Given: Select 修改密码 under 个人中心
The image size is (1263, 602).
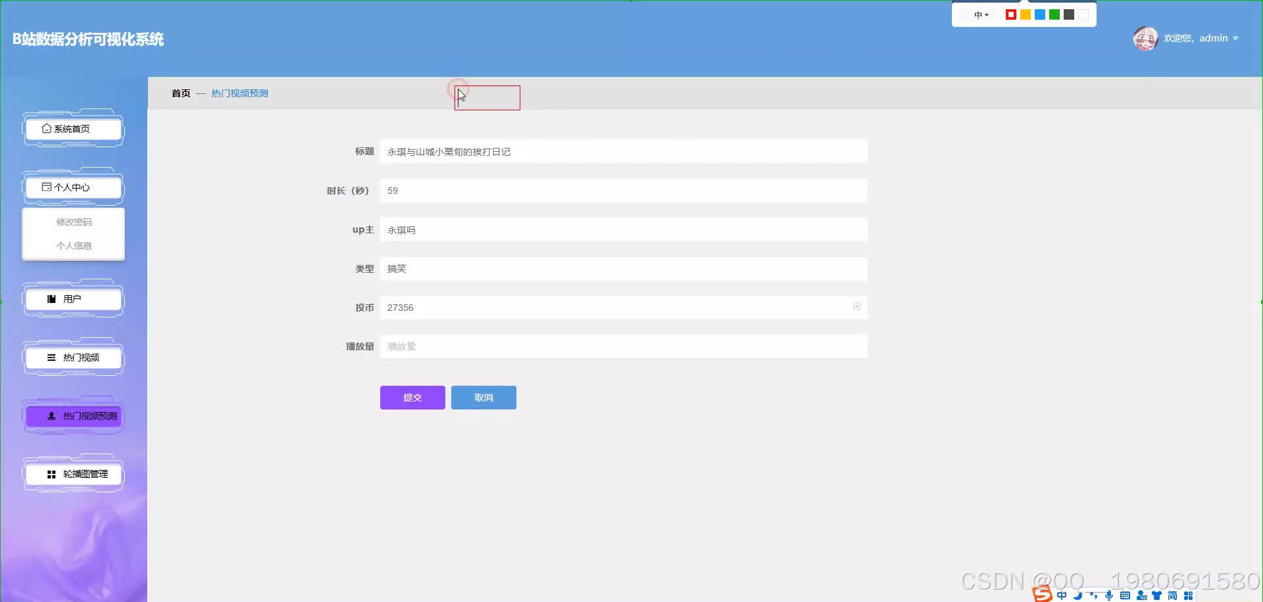Looking at the screenshot, I should click(x=74, y=221).
